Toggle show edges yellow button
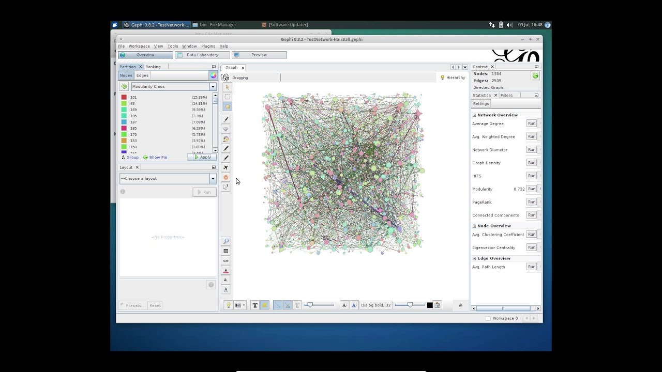The height and width of the screenshot is (372, 662). tap(265, 305)
